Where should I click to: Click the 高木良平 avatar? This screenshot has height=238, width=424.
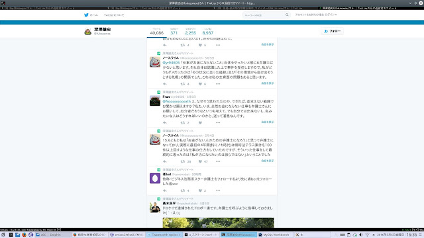point(155,208)
